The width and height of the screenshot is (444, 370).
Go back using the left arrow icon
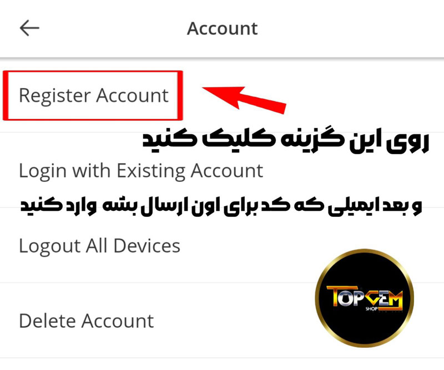tap(29, 28)
